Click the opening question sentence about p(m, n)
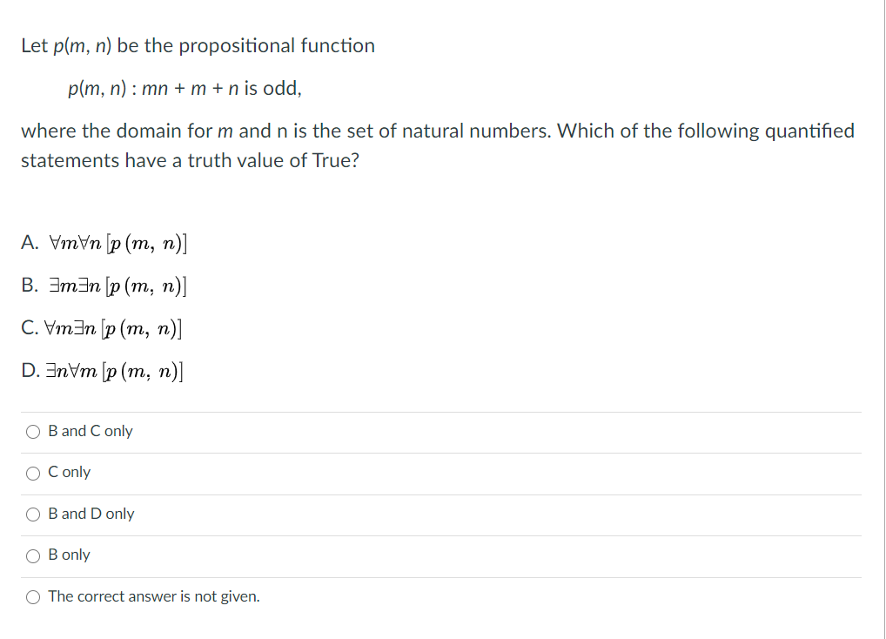 point(198,45)
